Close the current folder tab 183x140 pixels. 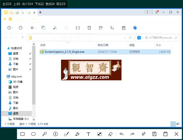[34, 12]
